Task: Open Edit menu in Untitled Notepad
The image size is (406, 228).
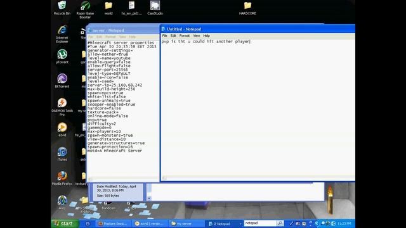Action: 173,35
